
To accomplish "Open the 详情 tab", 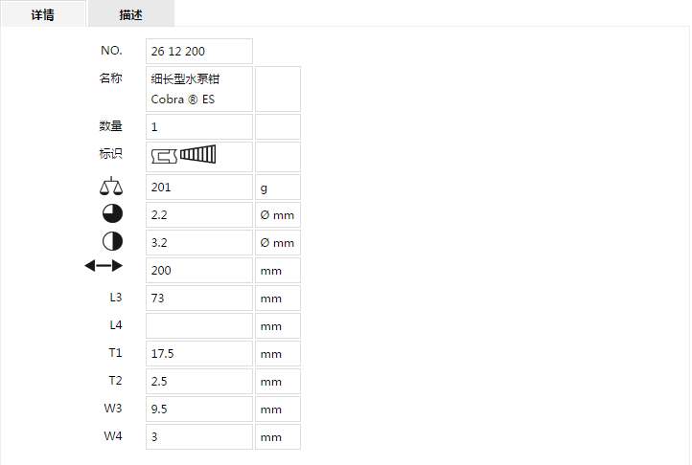I will [x=43, y=14].
